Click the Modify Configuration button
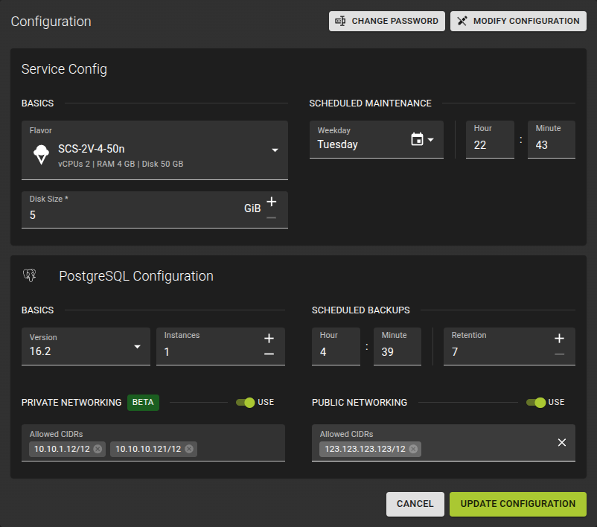The height and width of the screenshot is (527, 597). click(518, 21)
